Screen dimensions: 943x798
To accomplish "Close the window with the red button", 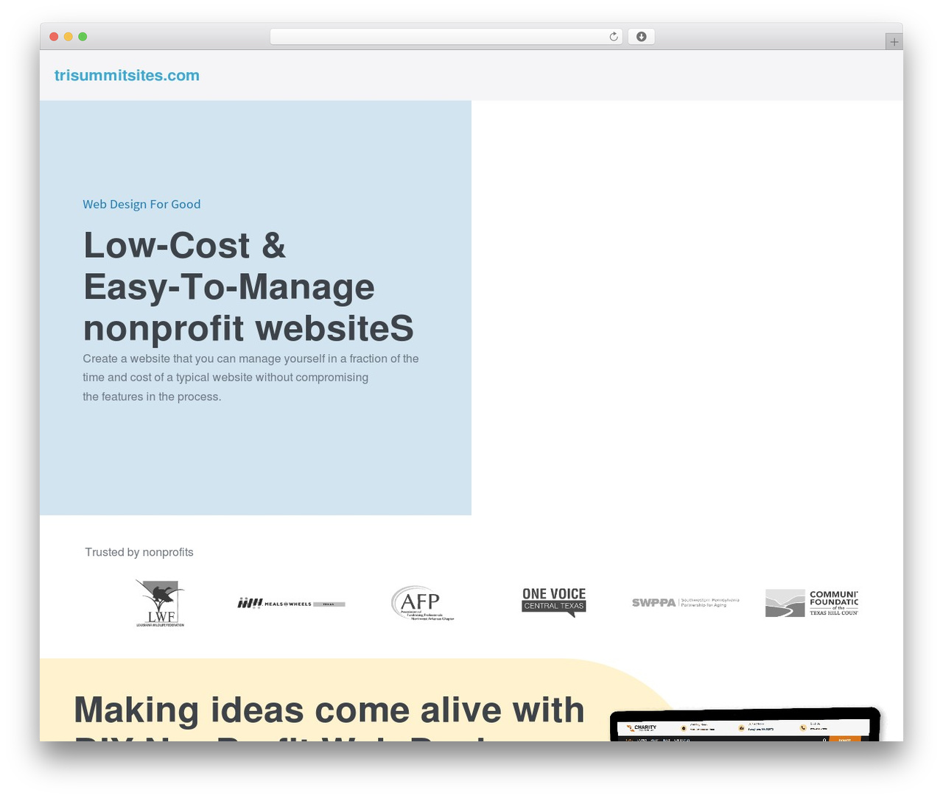I will click(54, 37).
